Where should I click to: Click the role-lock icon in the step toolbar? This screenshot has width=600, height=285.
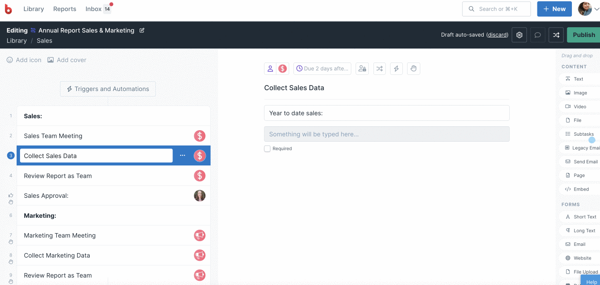(362, 68)
